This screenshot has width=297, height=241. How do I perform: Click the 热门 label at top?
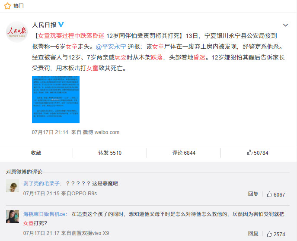18,6
